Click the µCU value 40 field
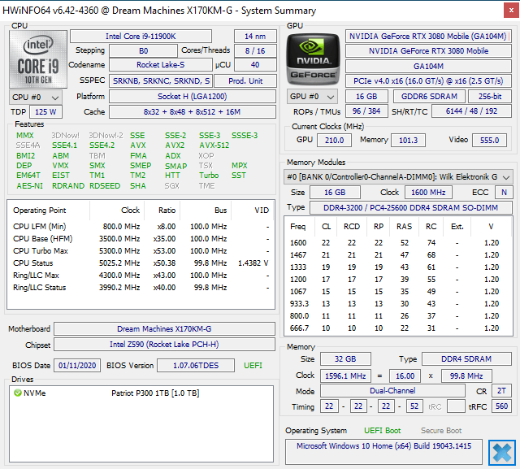Image resolution: width=520 pixels, height=469 pixels. click(255, 65)
